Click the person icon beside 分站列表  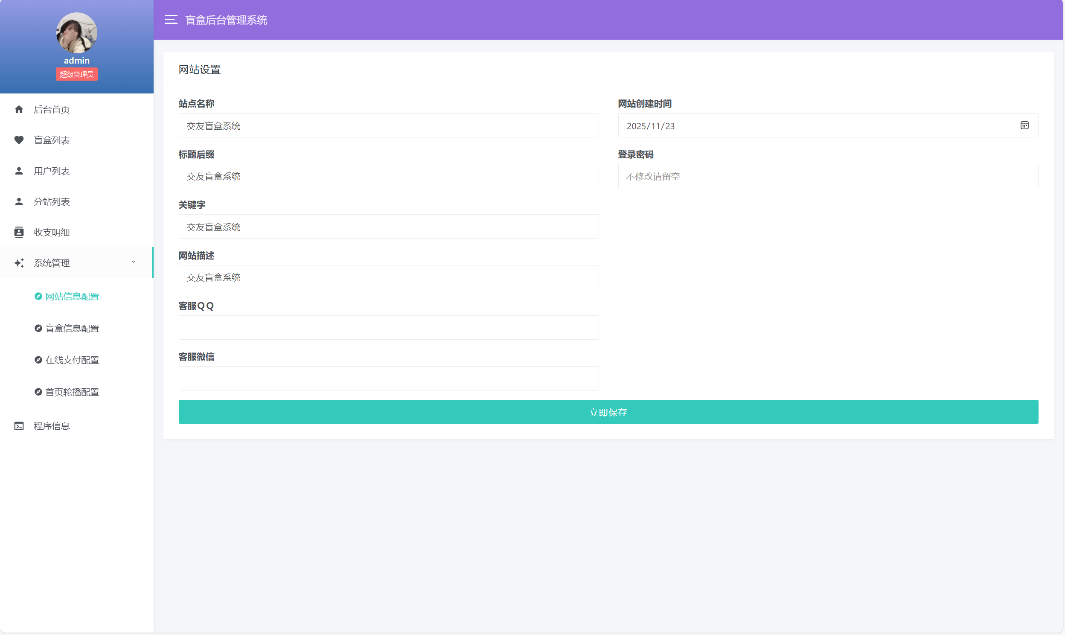point(19,201)
